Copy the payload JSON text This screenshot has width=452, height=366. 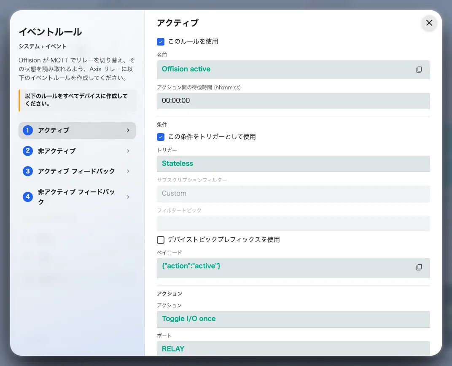pos(419,267)
